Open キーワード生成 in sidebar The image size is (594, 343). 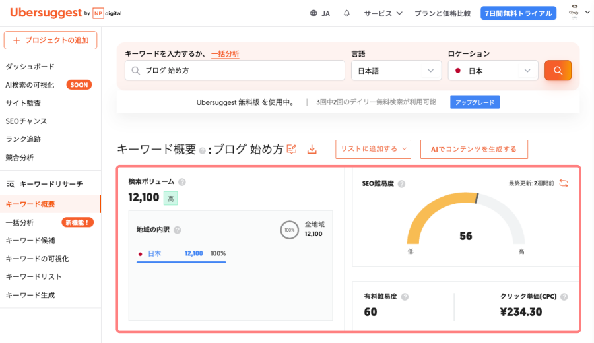tap(30, 295)
